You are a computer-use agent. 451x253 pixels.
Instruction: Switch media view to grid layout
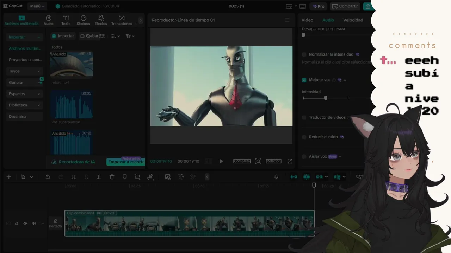tap(102, 36)
